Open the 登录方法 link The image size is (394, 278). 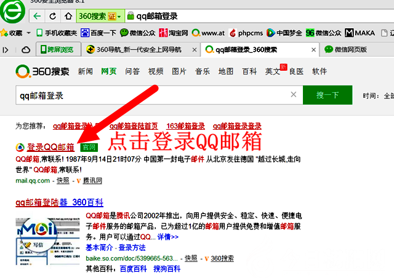click(132, 248)
